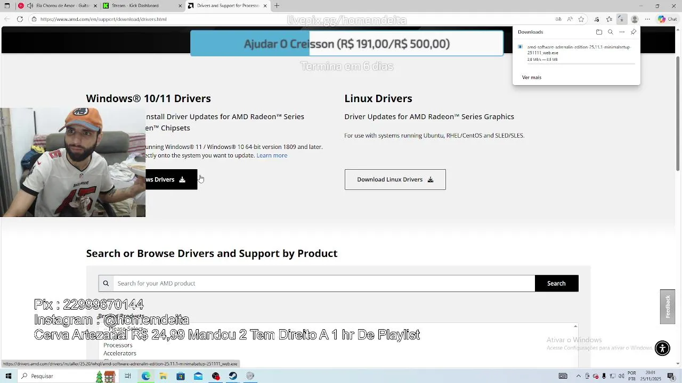Switch input language POR PTB

632,376
